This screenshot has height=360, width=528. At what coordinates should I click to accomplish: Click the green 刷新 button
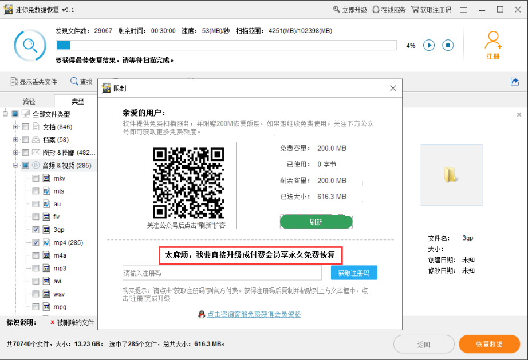pos(316,222)
